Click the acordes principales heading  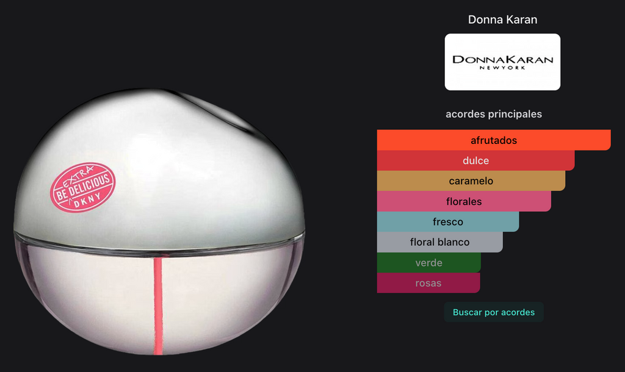pyautogui.click(x=493, y=114)
